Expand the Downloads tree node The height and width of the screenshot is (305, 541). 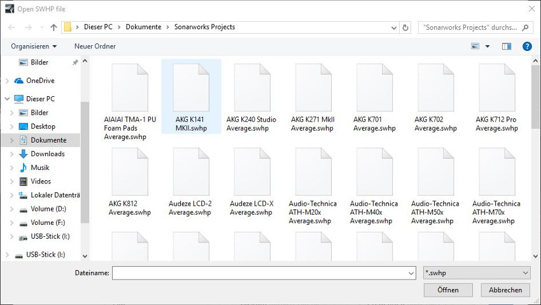[x=11, y=154]
